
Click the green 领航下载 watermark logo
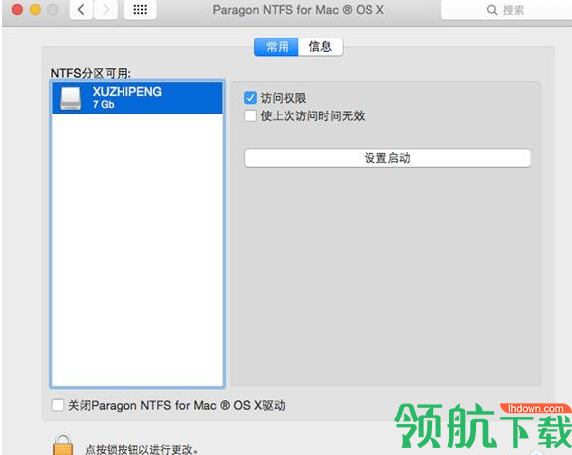click(x=483, y=426)
